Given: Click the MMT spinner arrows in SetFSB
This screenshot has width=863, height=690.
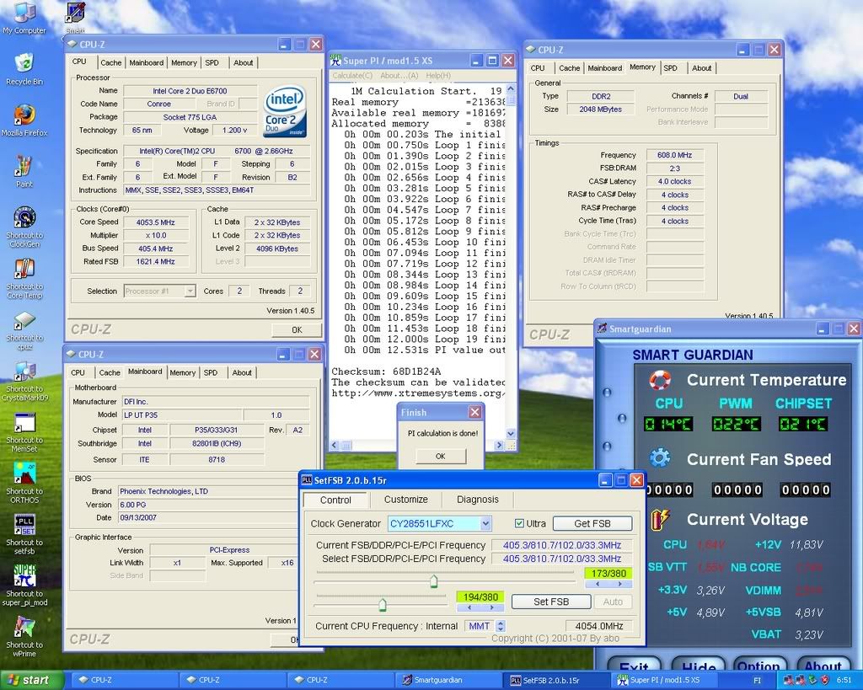Looking at the screenshot, I should coord(501,626).
